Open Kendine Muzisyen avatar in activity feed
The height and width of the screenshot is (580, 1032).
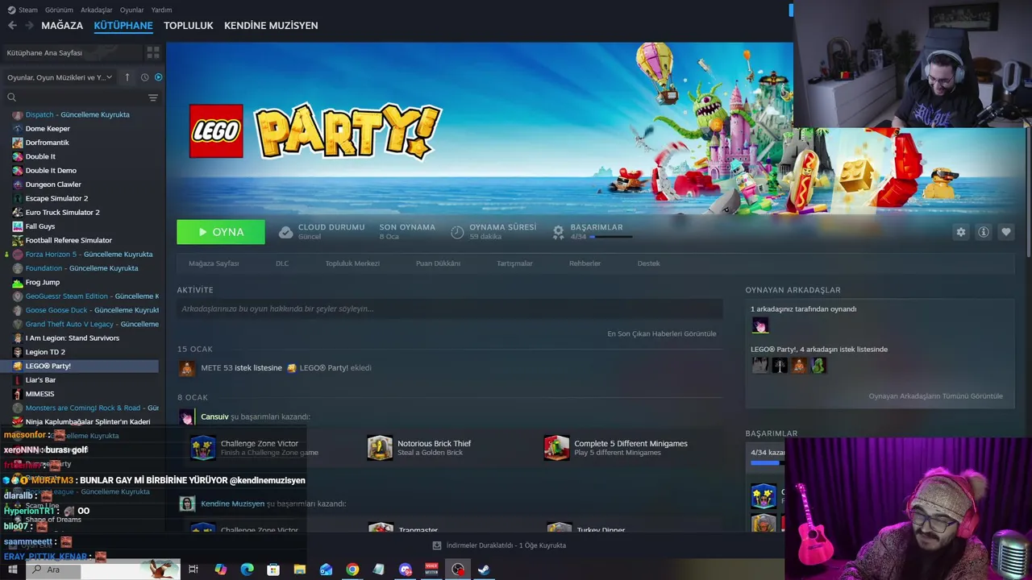point(186,503)
